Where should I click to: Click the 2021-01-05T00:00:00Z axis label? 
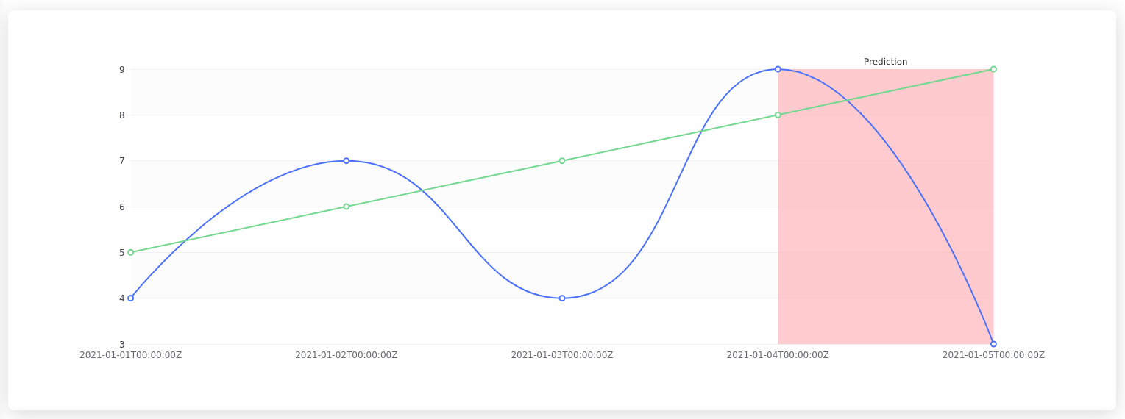[993, 355]
